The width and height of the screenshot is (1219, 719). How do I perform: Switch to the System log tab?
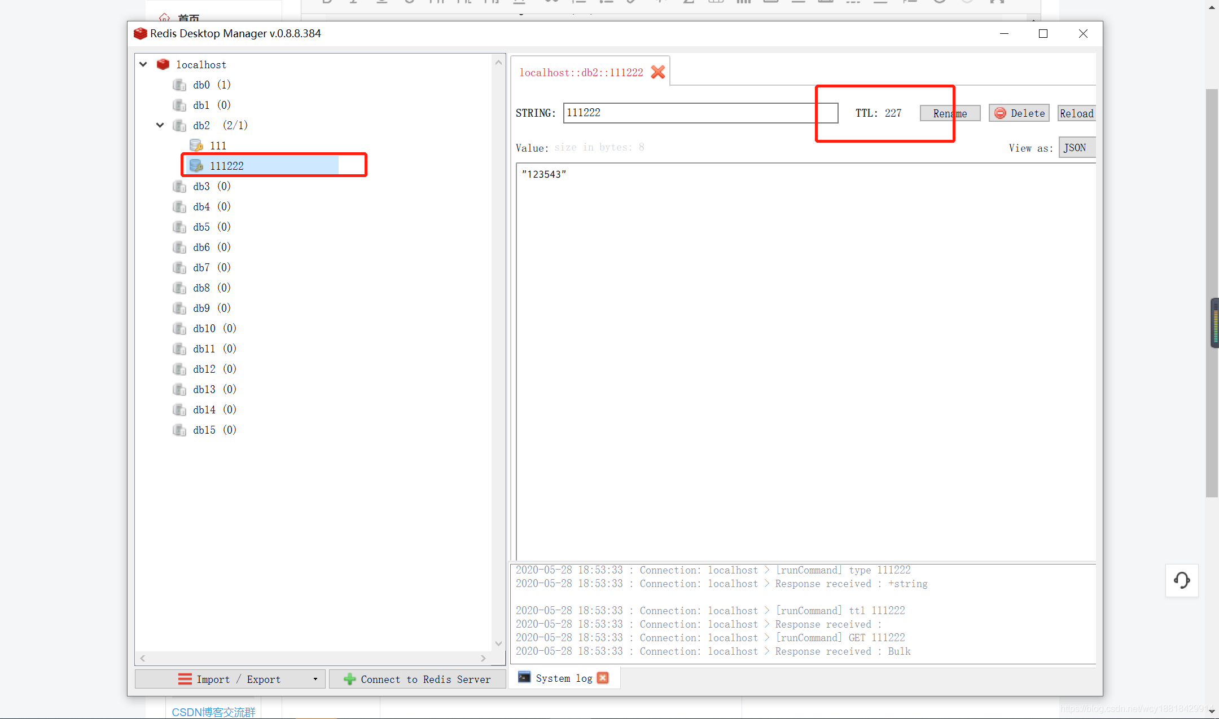coord(563,678)
